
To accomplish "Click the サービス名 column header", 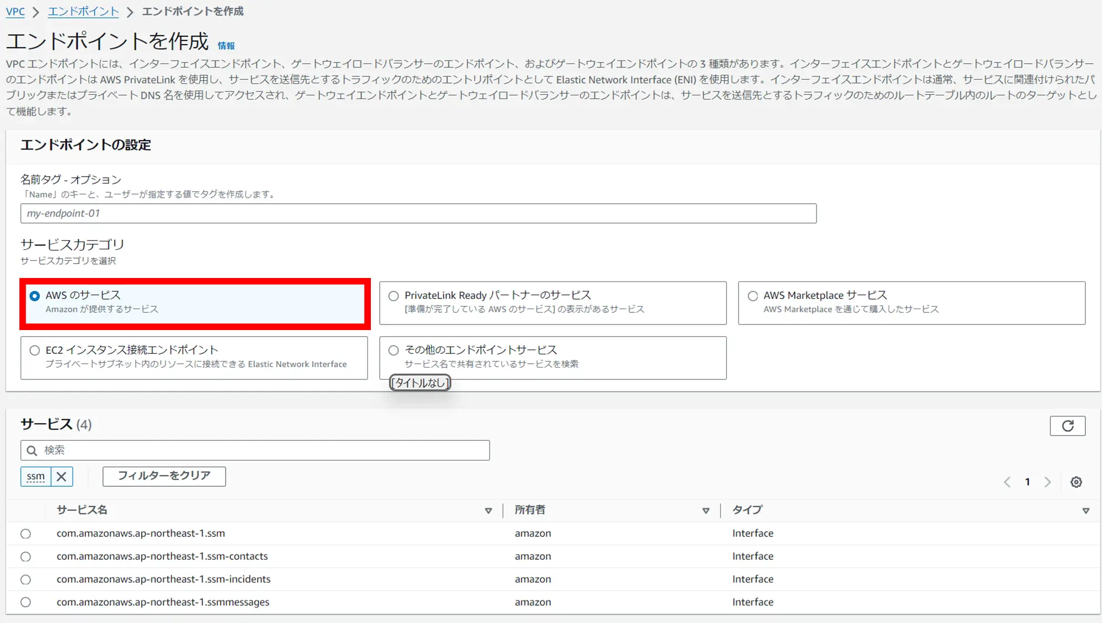I will click(x=82, y=510).
